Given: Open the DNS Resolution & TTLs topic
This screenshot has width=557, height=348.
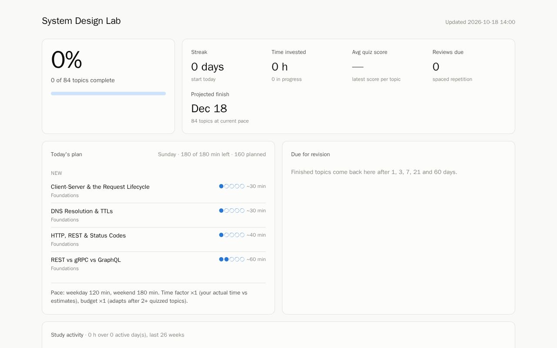Looking at the screenshot, I should pyautogui.click(x=82, y=211).
